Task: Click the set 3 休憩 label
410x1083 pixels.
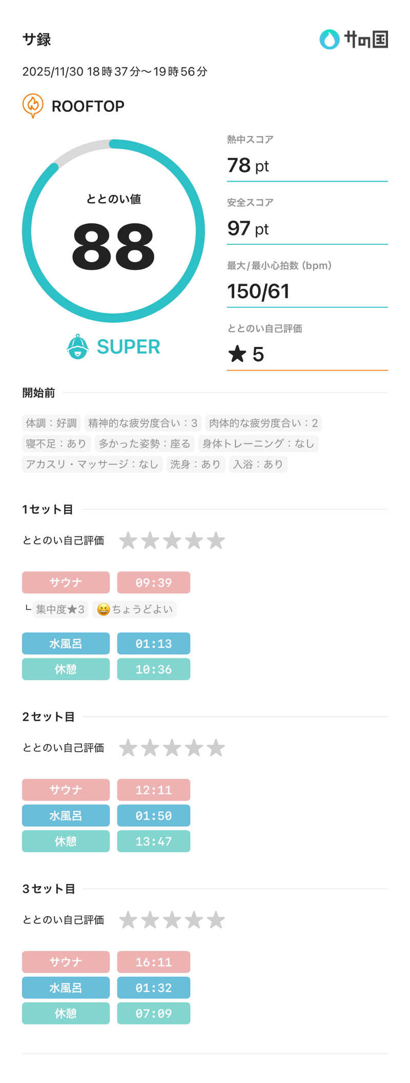Action: click(x=66, y=1013)
